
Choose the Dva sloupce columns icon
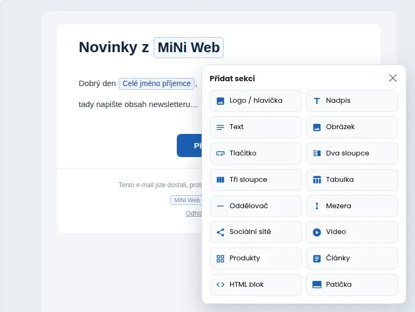[317, 153]
